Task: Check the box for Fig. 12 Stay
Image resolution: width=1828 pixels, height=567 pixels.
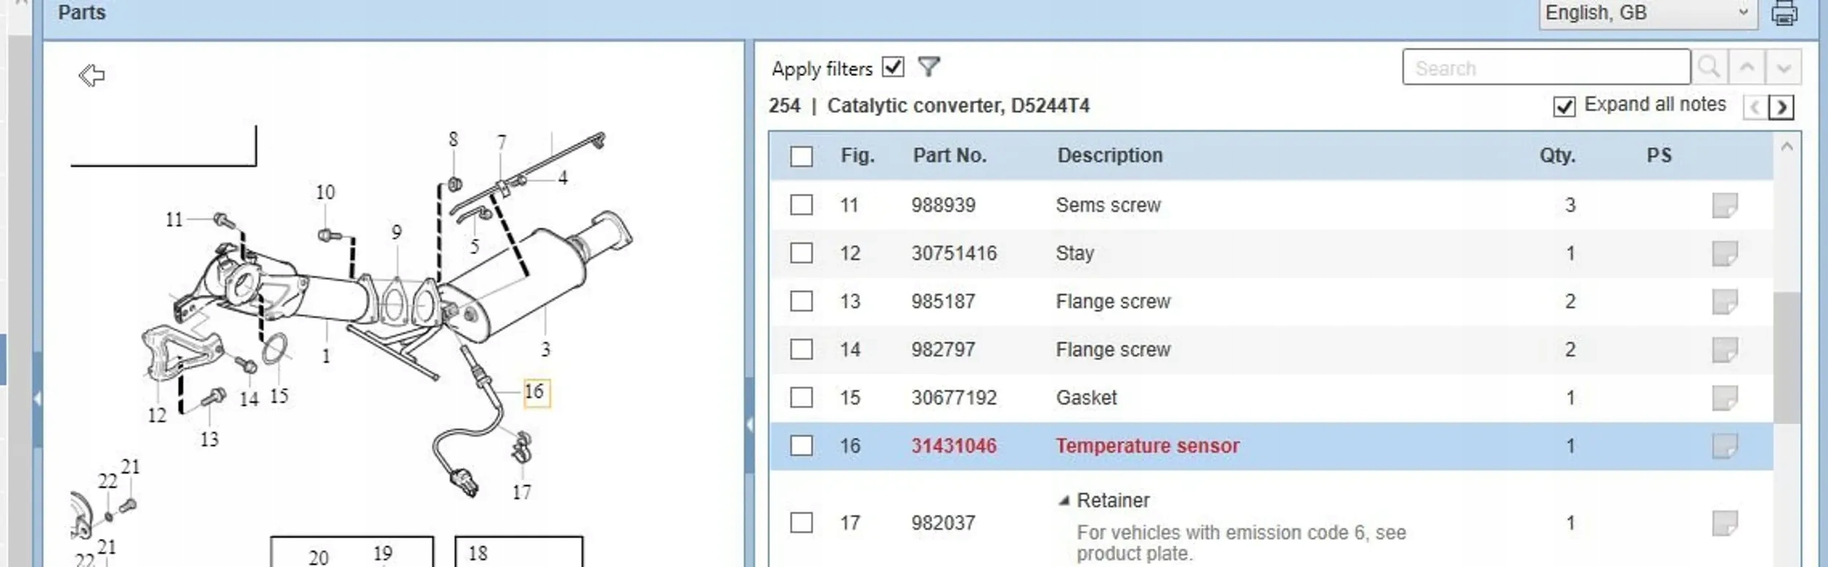Action: tap(801, 253)
